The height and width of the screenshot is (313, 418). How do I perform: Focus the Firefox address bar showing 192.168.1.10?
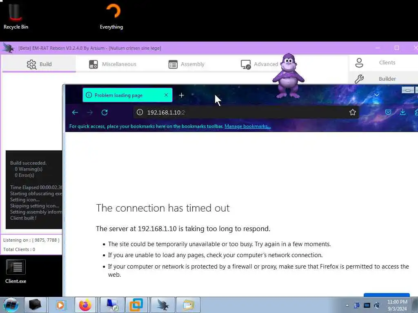click(245, 112)
